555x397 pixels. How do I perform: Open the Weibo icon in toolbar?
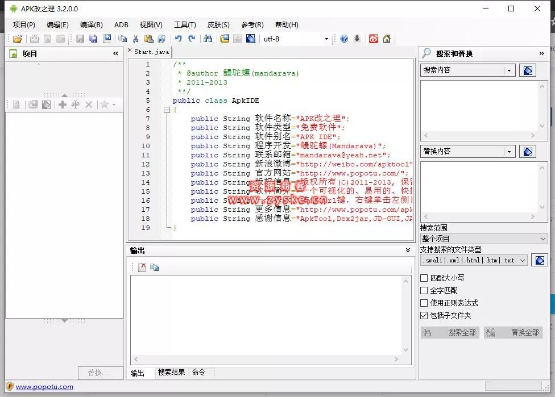[373, 39]
